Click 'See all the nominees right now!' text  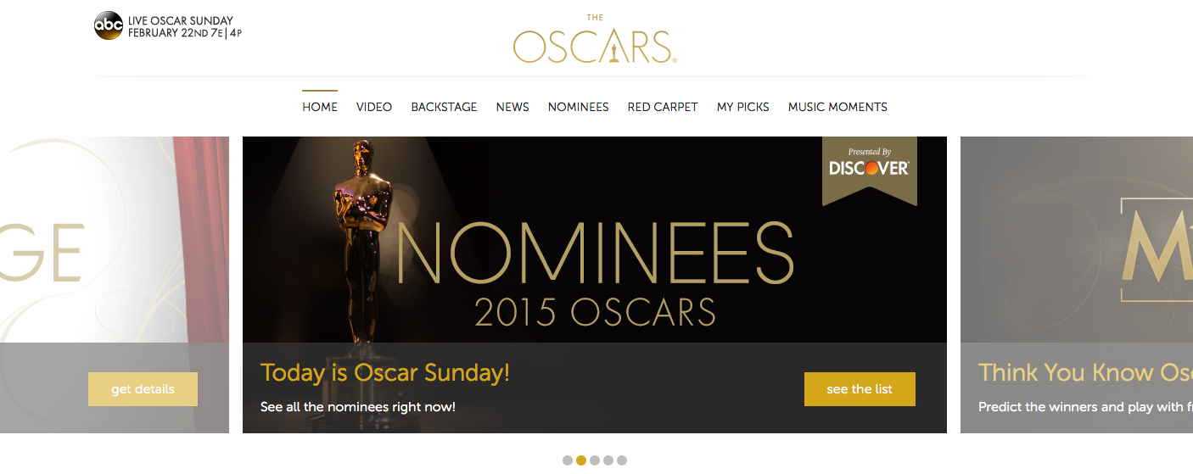(x=358, y=407)
